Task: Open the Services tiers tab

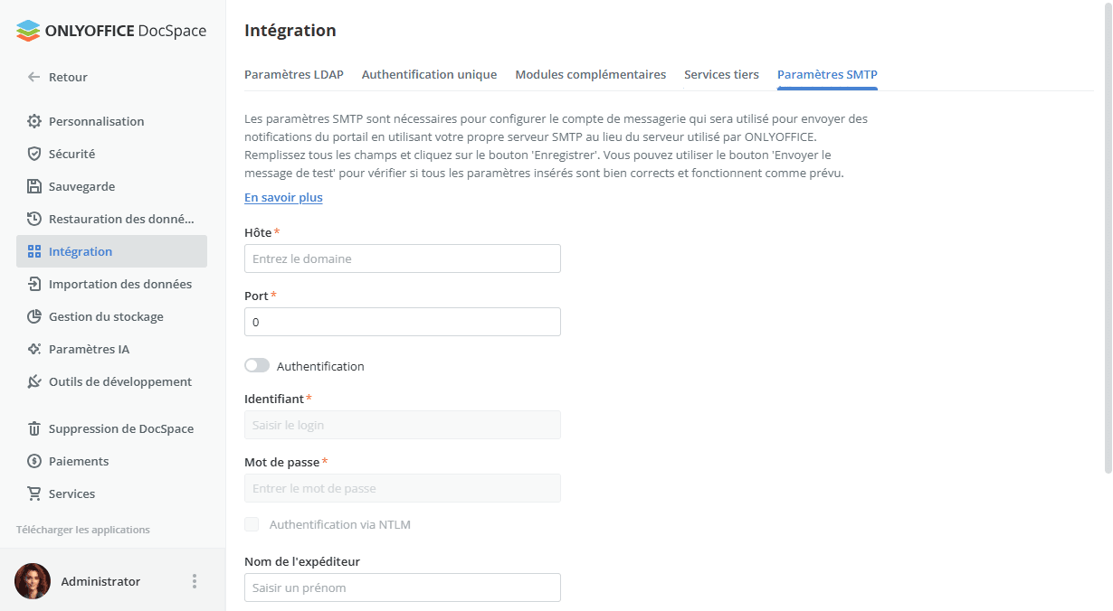Action: (721, 74)
